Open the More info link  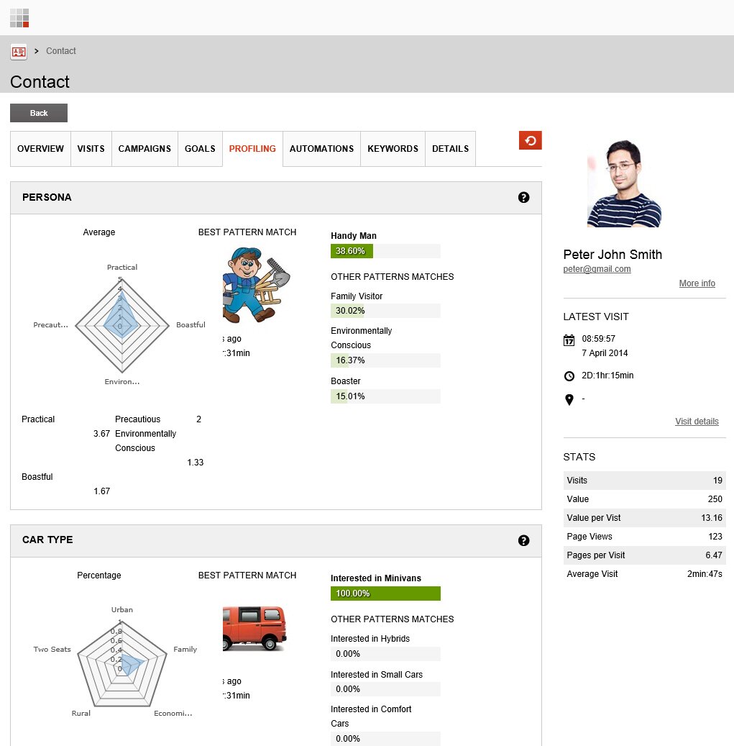tap(697, 283)
